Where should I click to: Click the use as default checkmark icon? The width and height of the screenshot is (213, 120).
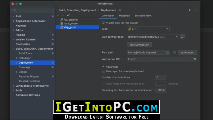pos(68,15)
